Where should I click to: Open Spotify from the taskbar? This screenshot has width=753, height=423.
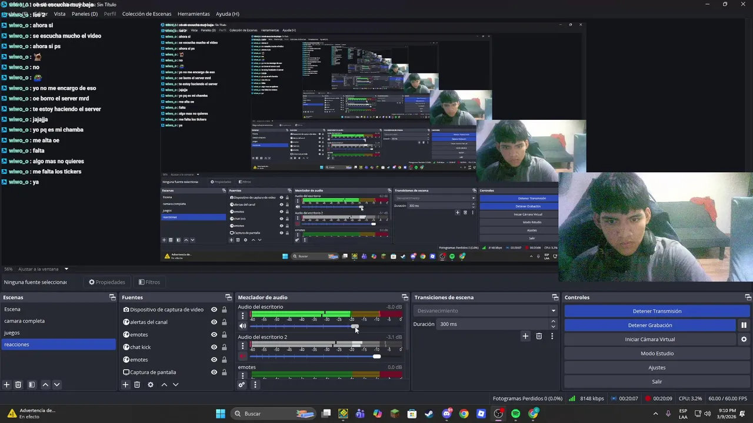pos(516,414)
